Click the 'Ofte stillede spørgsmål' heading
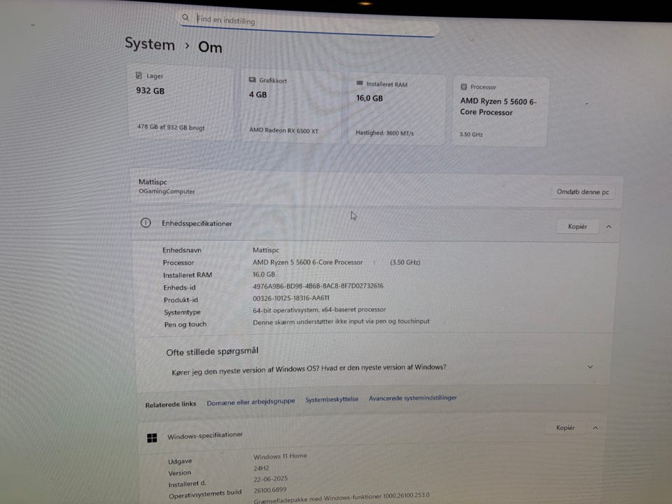 click(212, 351)
